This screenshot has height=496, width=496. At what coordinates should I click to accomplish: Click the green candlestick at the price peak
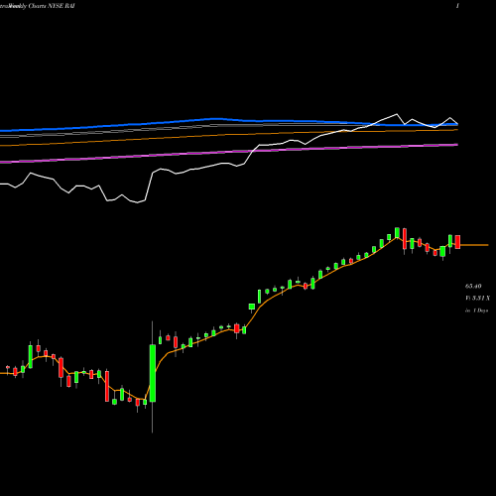(x=397, y=232)
